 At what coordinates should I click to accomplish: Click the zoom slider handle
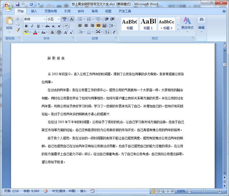click(204, 191)
